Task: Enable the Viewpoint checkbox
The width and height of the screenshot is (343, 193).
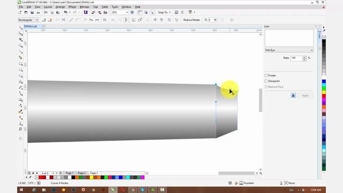Action: tap(266, 81)
